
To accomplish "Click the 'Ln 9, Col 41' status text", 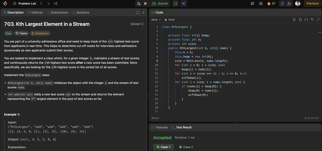I will pyautogui.click(x=312, y=118).
